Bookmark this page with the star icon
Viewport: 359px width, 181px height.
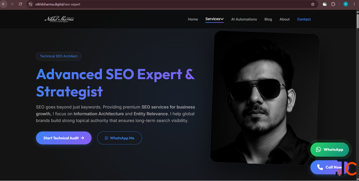(313, 4)
